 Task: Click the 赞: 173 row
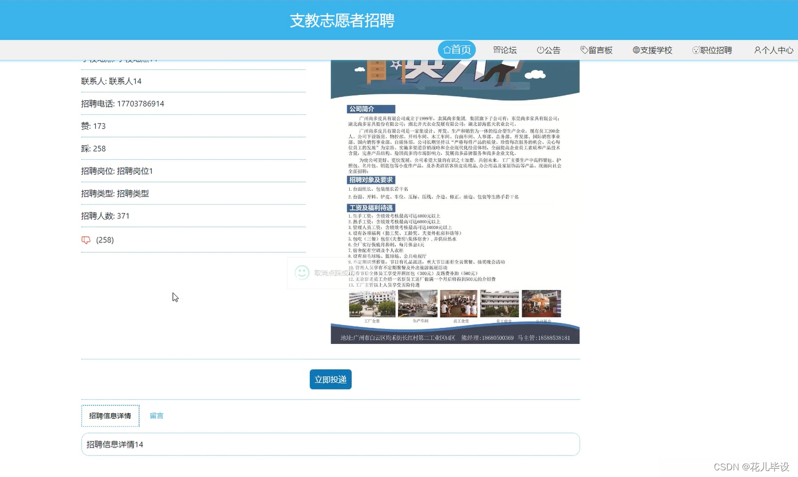point(193,126)
